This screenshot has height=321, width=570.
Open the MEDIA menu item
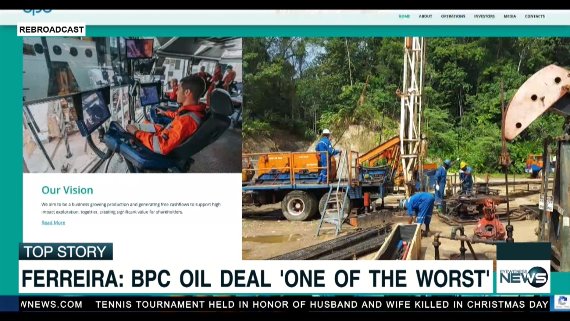coord(510,16)
